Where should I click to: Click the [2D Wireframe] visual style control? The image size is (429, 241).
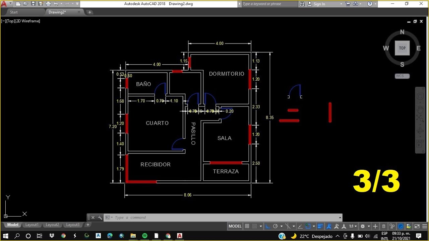tap(27, 21)
